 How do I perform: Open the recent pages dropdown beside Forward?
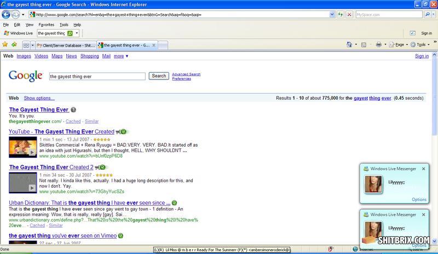23,15
